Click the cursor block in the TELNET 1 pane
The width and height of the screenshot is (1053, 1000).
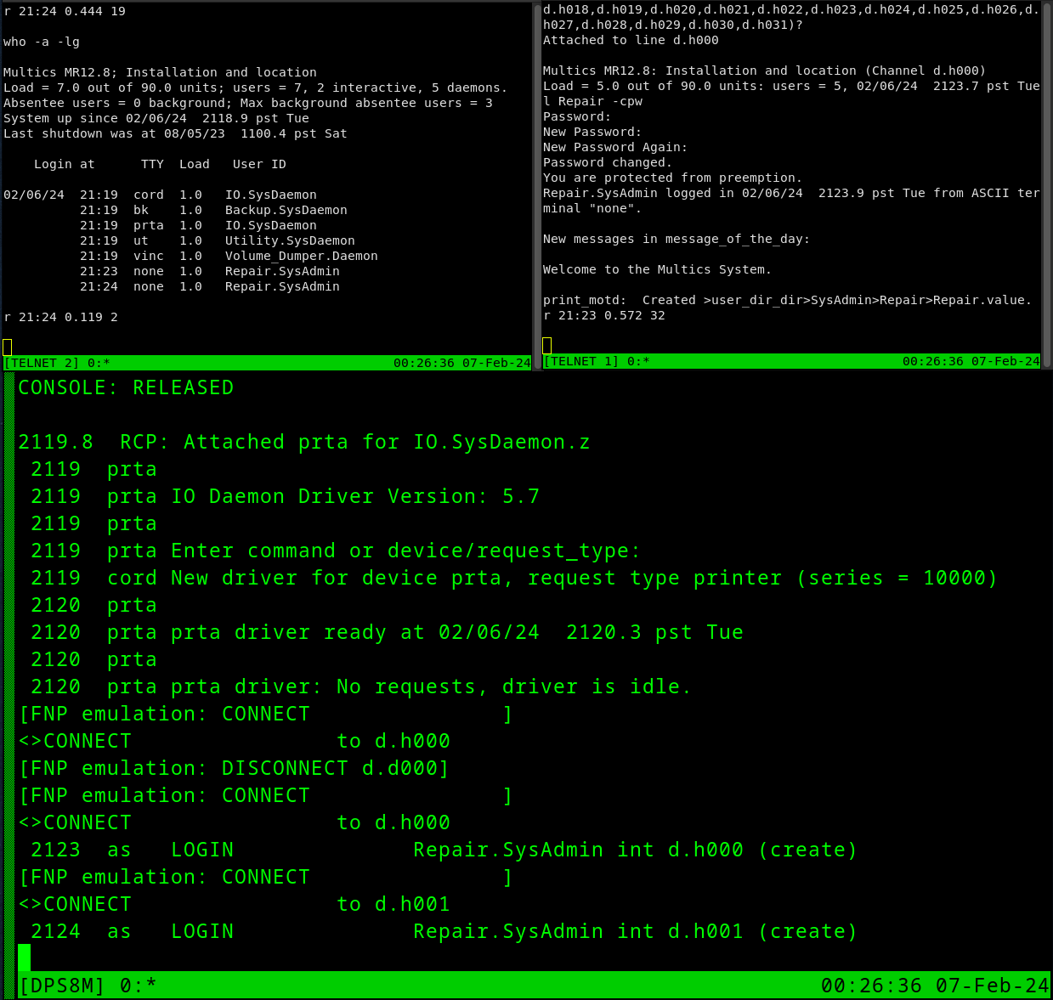547,345
